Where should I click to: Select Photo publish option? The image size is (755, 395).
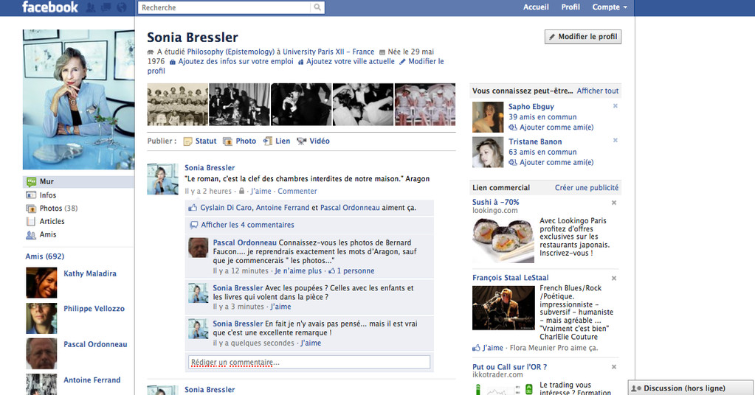point(239,141)
